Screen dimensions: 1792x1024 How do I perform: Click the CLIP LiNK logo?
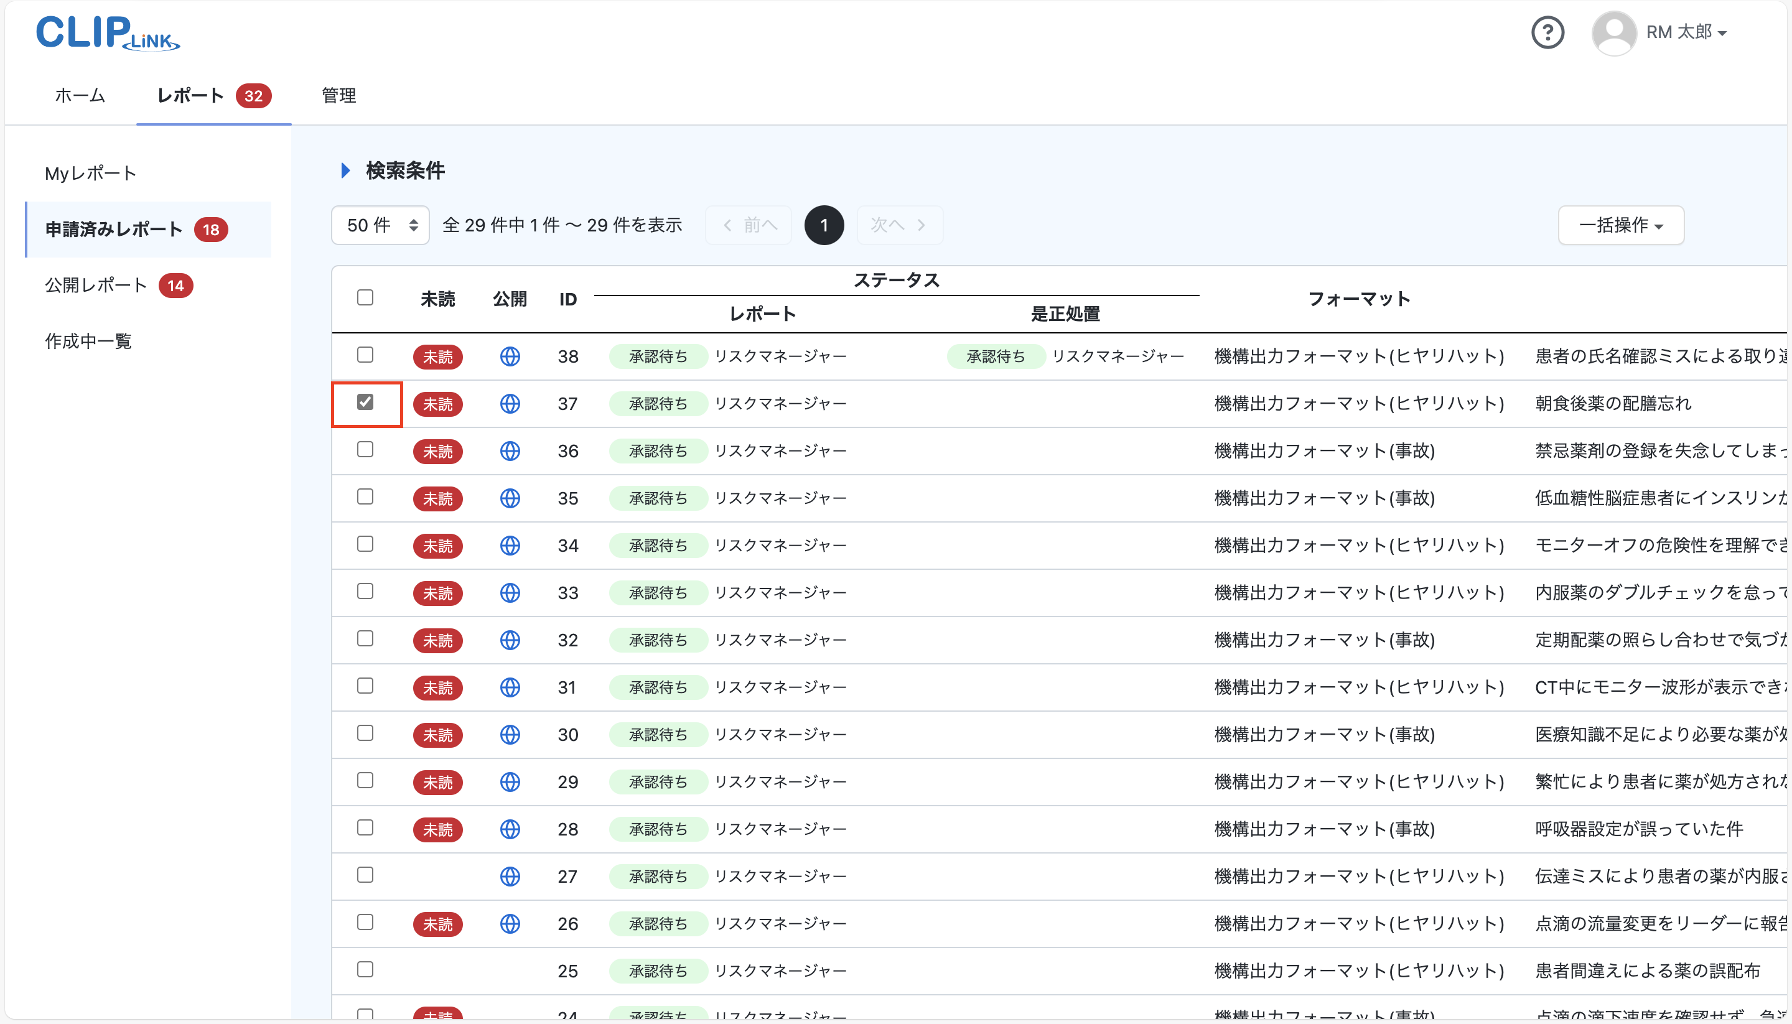tap(107, 34)
